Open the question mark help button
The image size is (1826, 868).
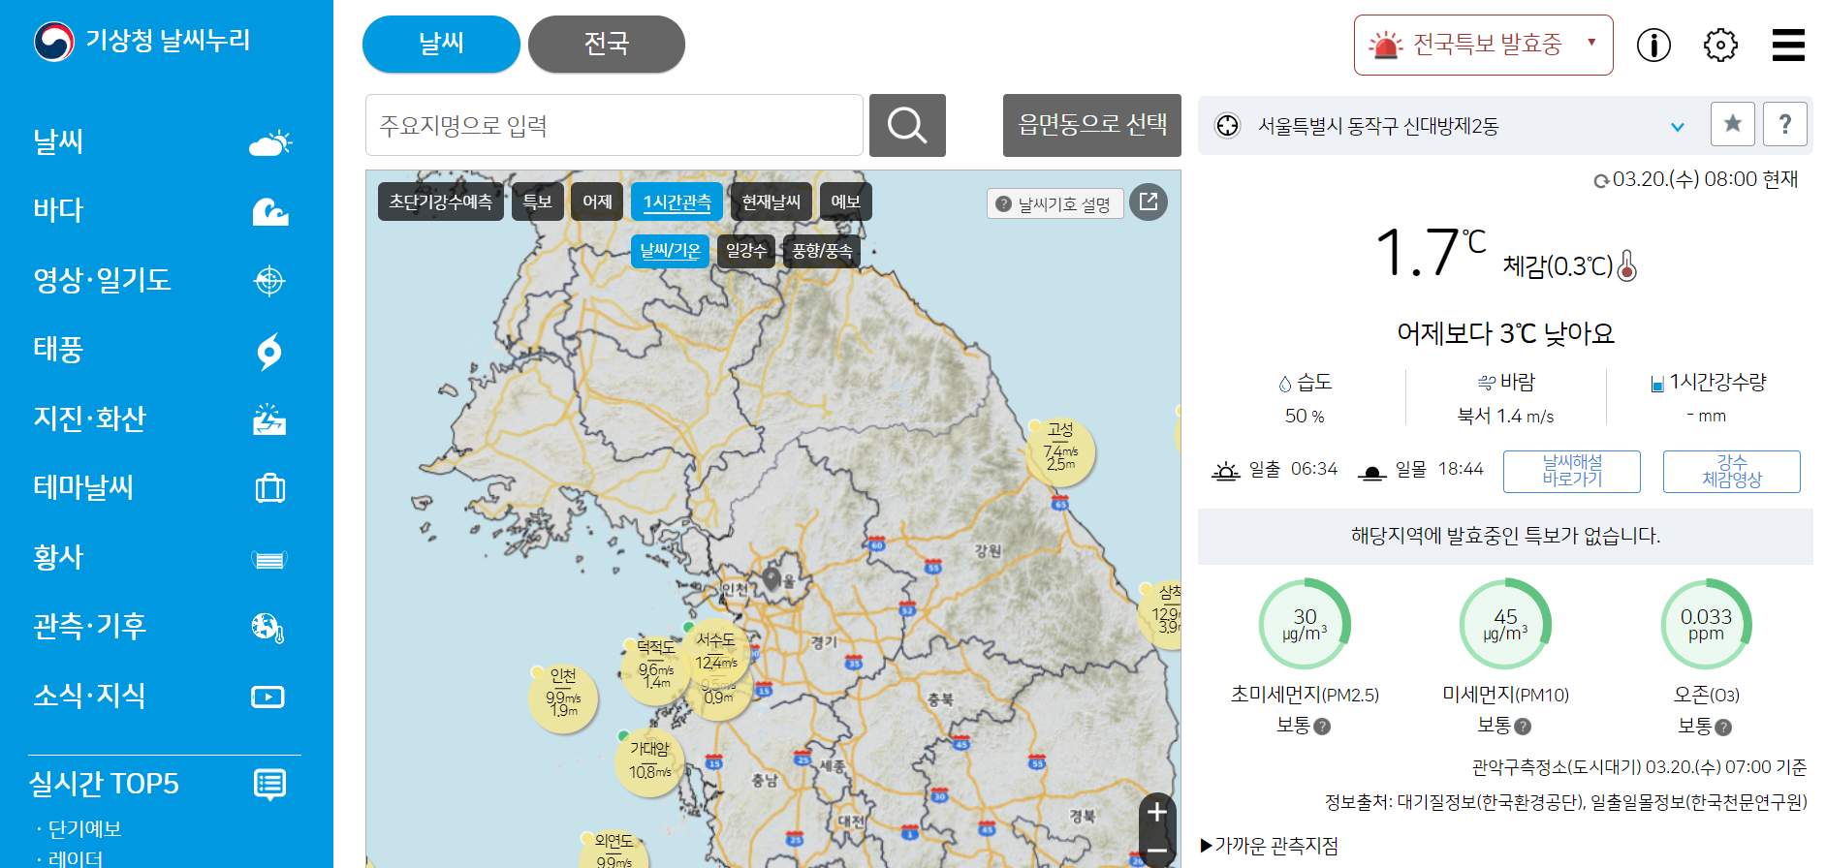tap(1785, 124)
